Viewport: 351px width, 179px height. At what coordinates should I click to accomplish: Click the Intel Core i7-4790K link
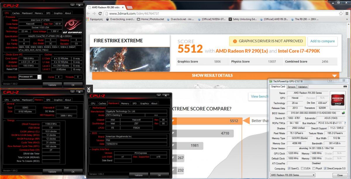pyautogui.click(x=300, y=51)
